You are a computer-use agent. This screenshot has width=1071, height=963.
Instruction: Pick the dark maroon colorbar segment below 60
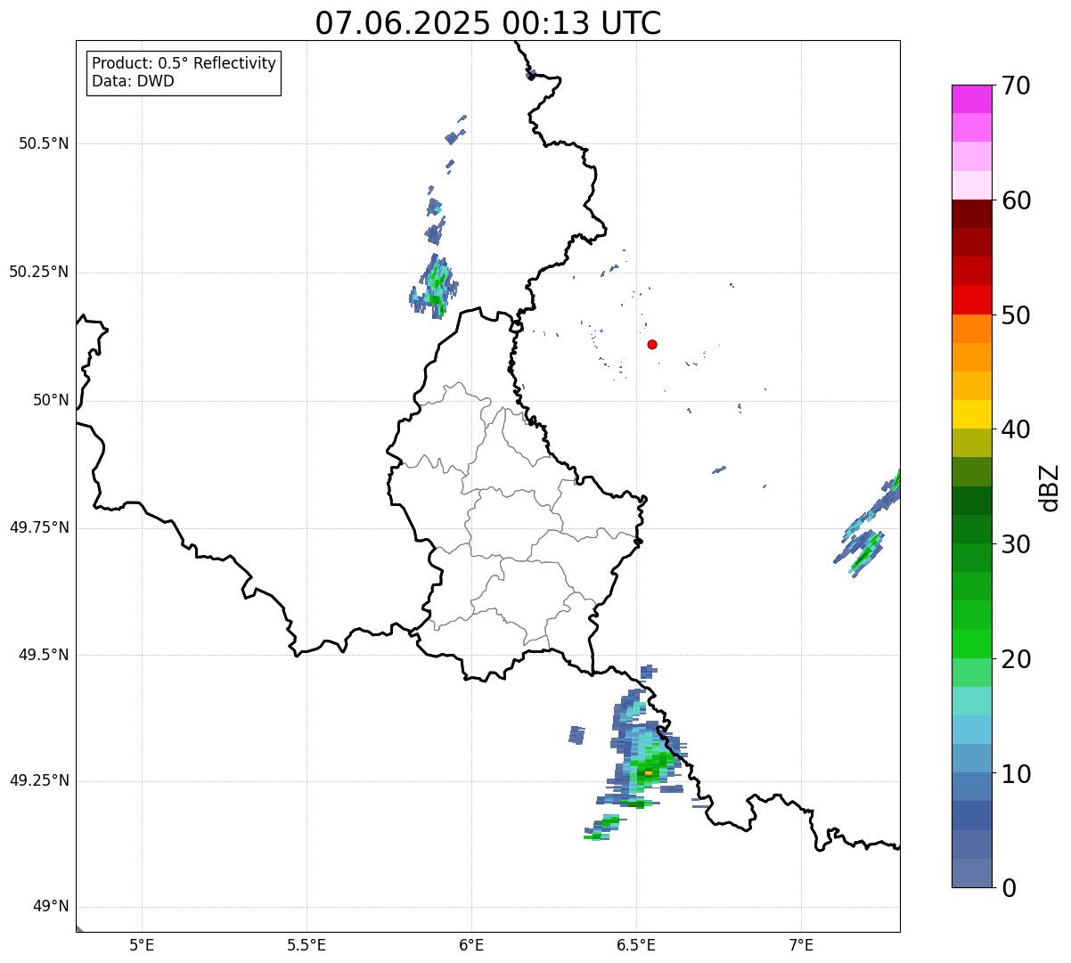click(972, 214)
